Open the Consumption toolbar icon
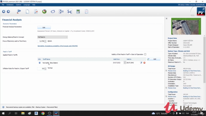This screenshot has height=116, width=206. click(36, 12)
